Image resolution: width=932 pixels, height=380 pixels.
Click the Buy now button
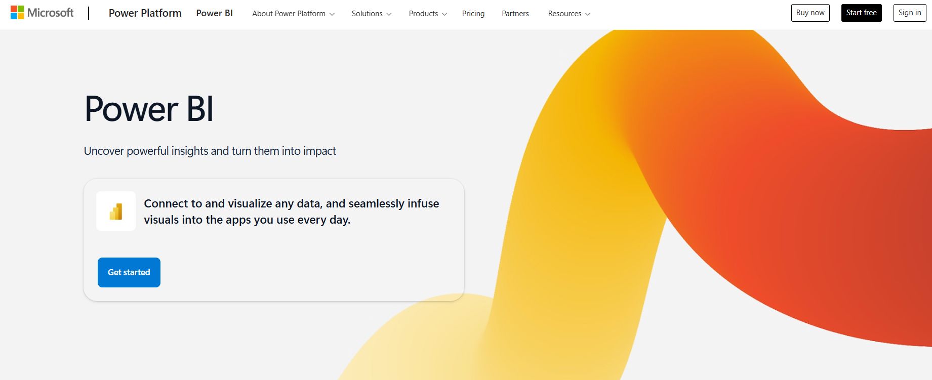click(x=811, y=13)
